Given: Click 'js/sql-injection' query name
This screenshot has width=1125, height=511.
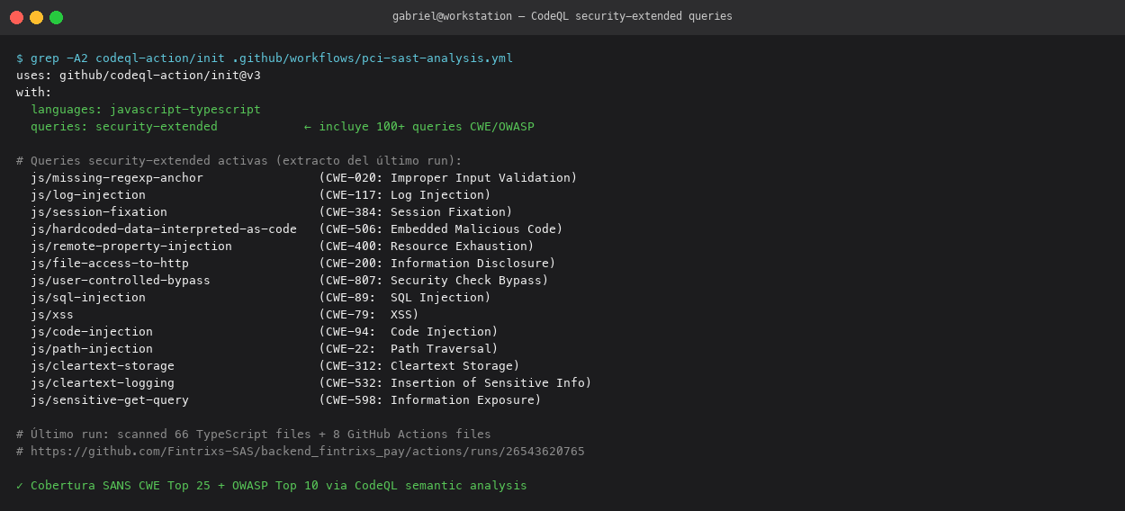Looking at the screenshot, I should (x=88, y=298).
